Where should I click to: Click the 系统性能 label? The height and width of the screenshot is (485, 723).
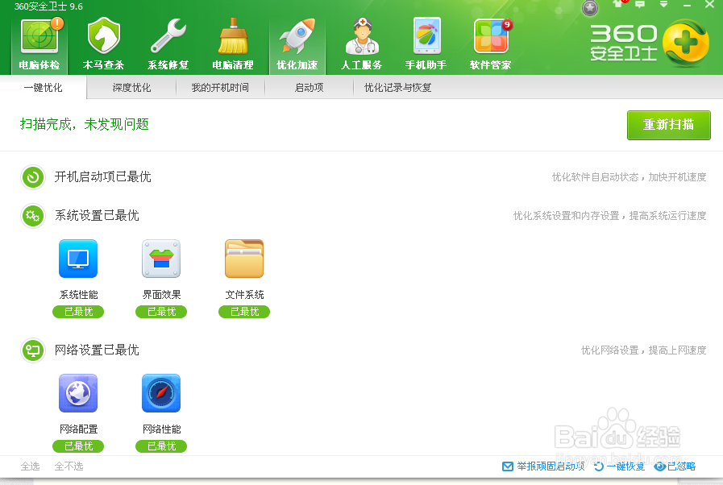[x=78, y=295]
